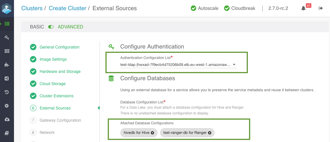
Task: Open Credentials via key icon in sidebar
Action: 7,37
